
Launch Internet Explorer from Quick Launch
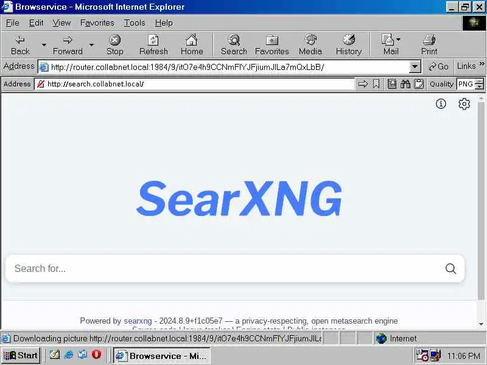pyautogui.click(x=68, y=355)
